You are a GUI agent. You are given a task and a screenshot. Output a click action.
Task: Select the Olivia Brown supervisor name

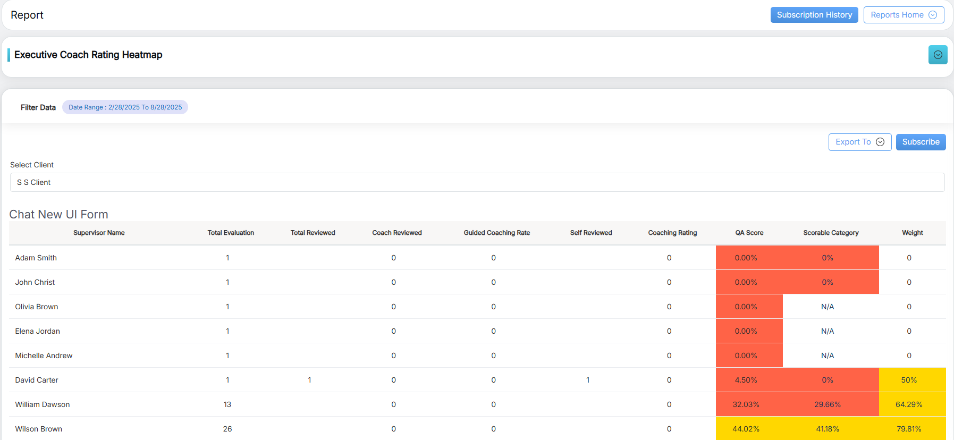pyautogui.click(x=37, y=307)
